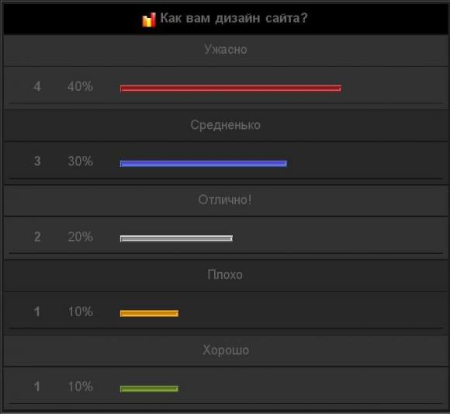
Task: Select the 'Отлично!' answer heading
Action: 225,200
